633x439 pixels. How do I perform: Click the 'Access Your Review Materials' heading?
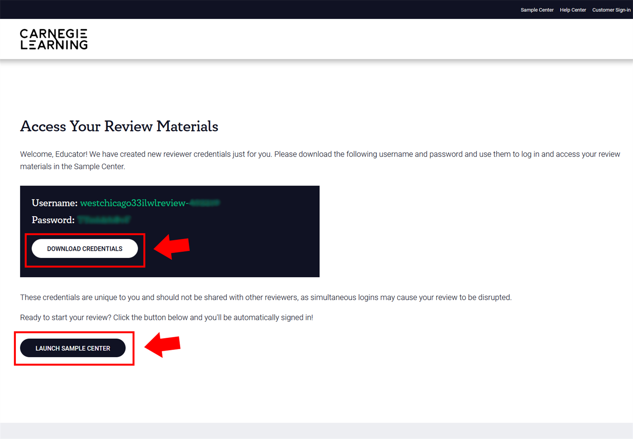[119, 126]
